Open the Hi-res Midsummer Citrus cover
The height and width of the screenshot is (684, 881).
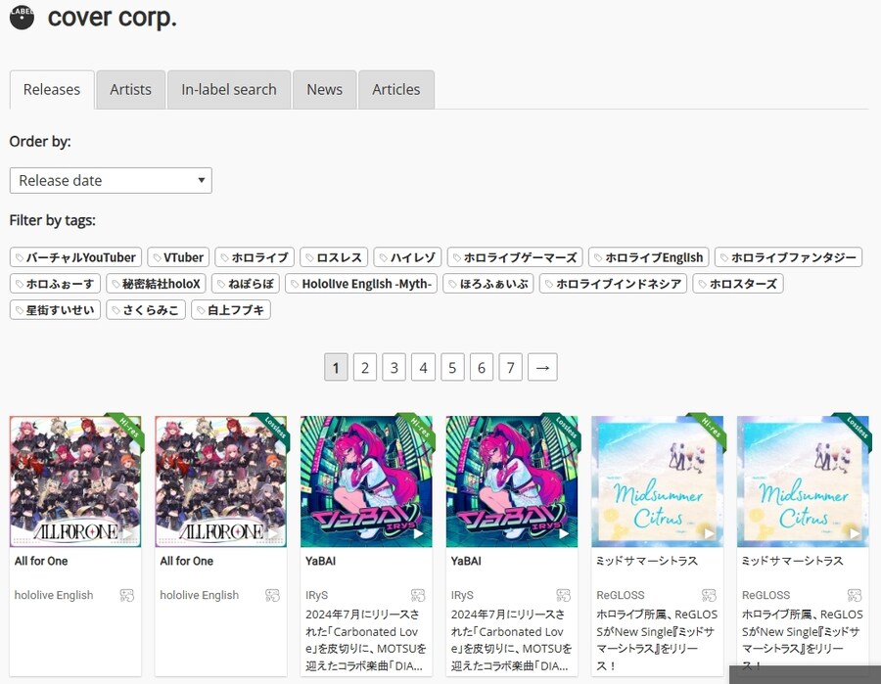pos(658,481)
